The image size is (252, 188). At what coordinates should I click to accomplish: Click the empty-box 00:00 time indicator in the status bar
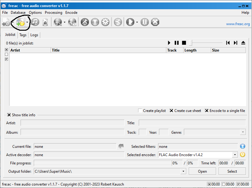(x=228, y=184)
